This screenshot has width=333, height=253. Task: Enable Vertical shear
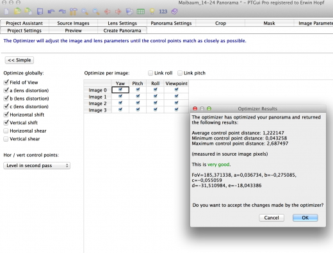6,139
